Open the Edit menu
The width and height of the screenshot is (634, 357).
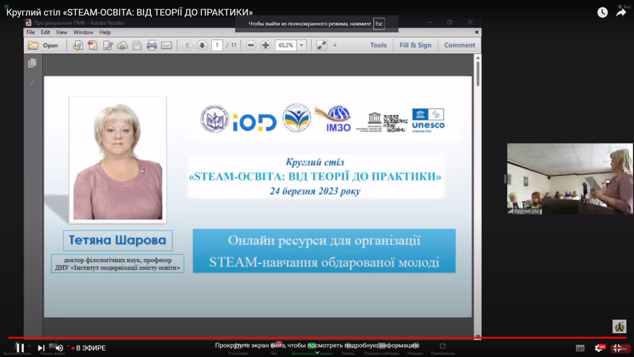click(x=45, y=32)
